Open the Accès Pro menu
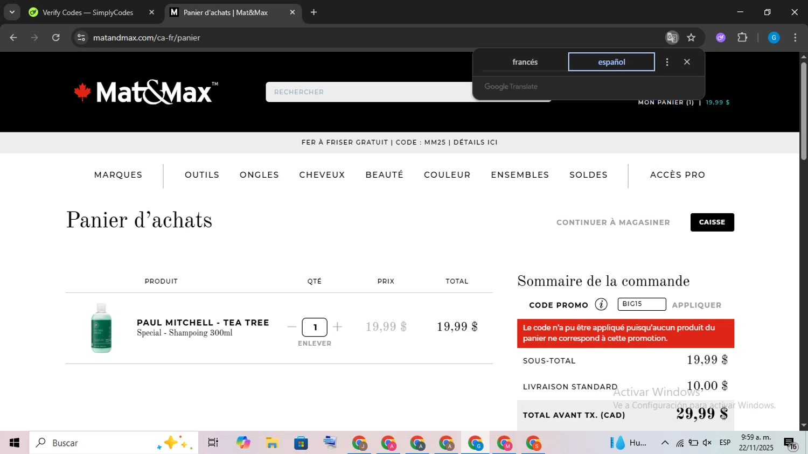The width and height of the screenshot is (808, 454). click(678, 175)
